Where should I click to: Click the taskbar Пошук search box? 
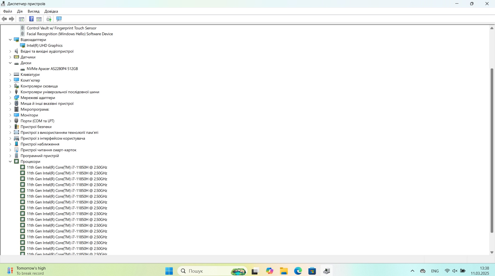pos(212,271)
